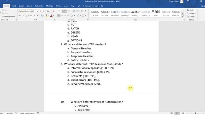Viewport: 205px width, 115px height.
Task: Open the font color dropdown arrow
Action: point(53,16)
